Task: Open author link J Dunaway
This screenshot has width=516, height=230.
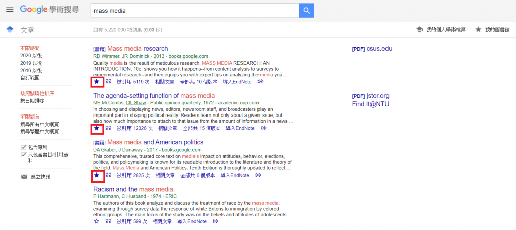Action: click(131, 150)
